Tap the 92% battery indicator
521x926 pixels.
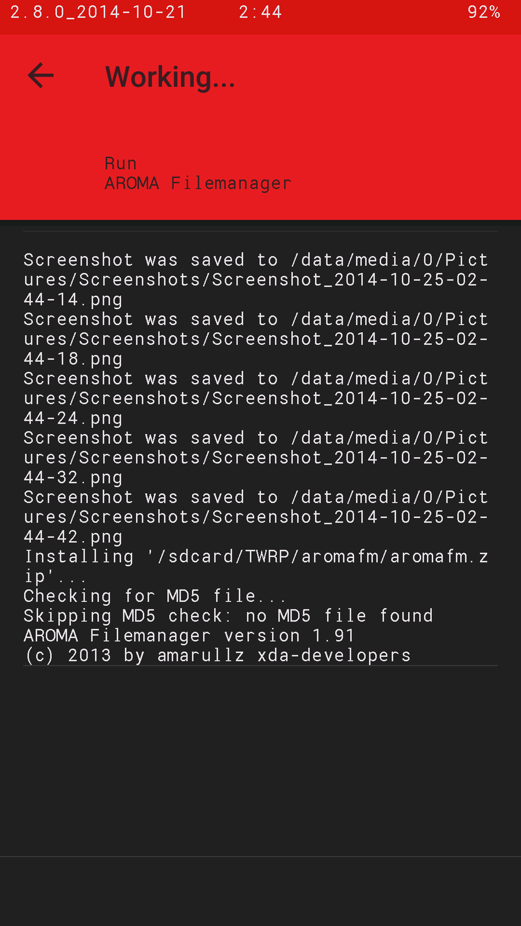pos(483,12)
